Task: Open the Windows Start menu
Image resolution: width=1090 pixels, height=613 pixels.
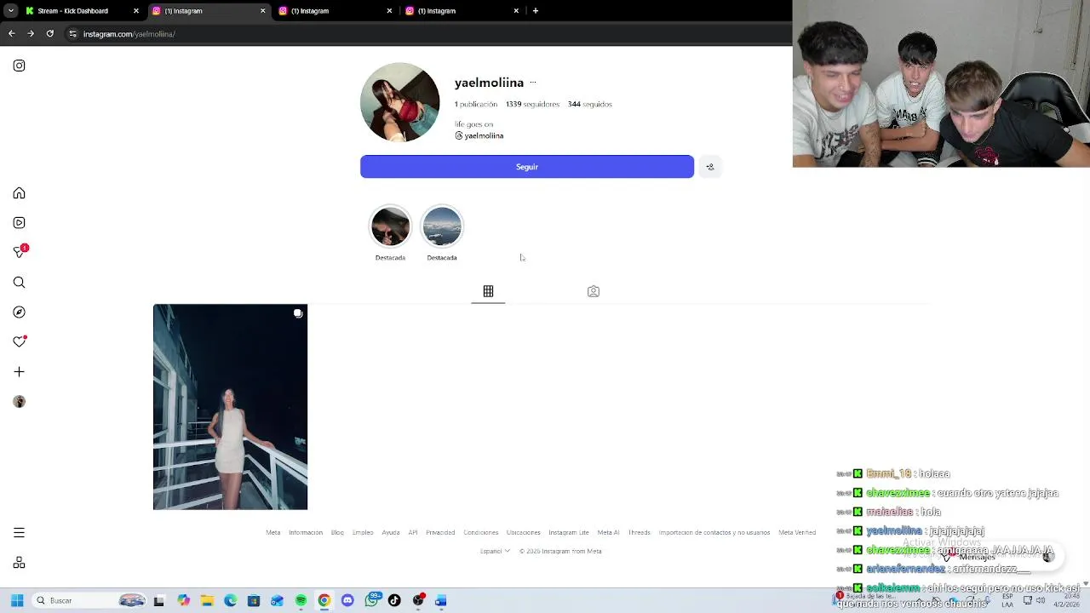Action: point(17,600)
